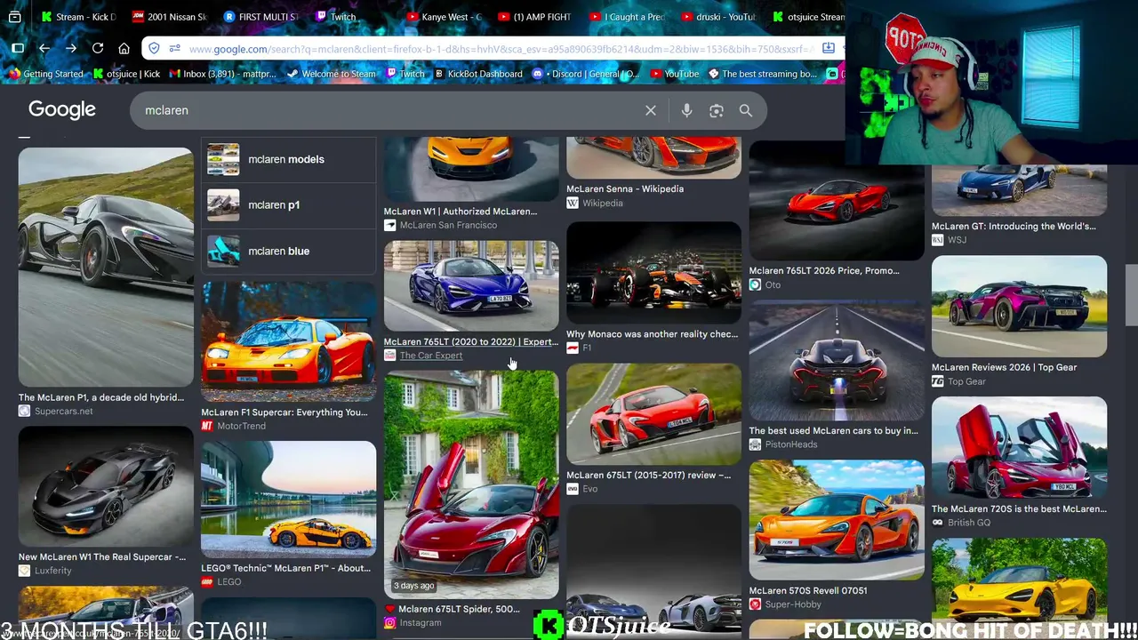Click the magnifying glass search icon
Screen dimensions: 1138x640
pyautogui.click(x=746, y=110)
